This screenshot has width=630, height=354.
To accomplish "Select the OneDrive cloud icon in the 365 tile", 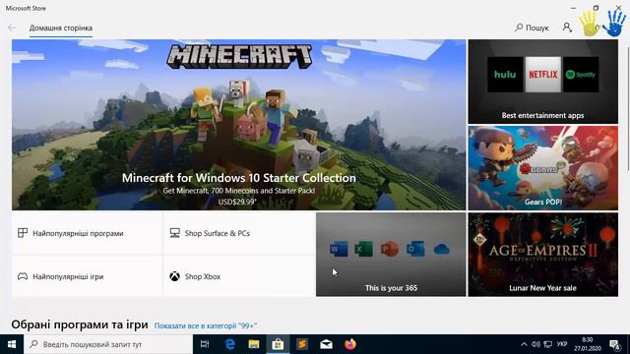I will tap(441, 249).
